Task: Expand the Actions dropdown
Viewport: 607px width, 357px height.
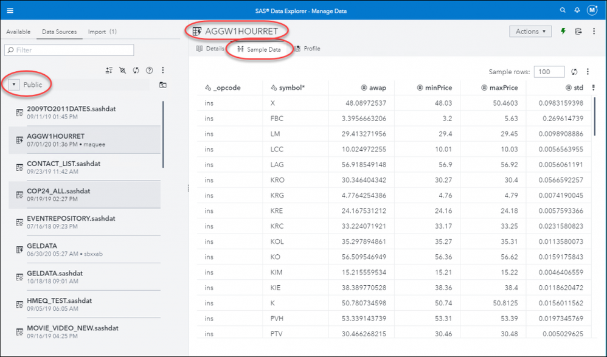Action: coord(530,32)
